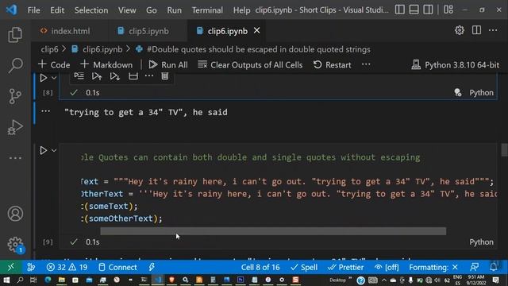Viewport: 508px width, 286px height.
Task: Add a new Code cell
Action: (x=54, y=65)
